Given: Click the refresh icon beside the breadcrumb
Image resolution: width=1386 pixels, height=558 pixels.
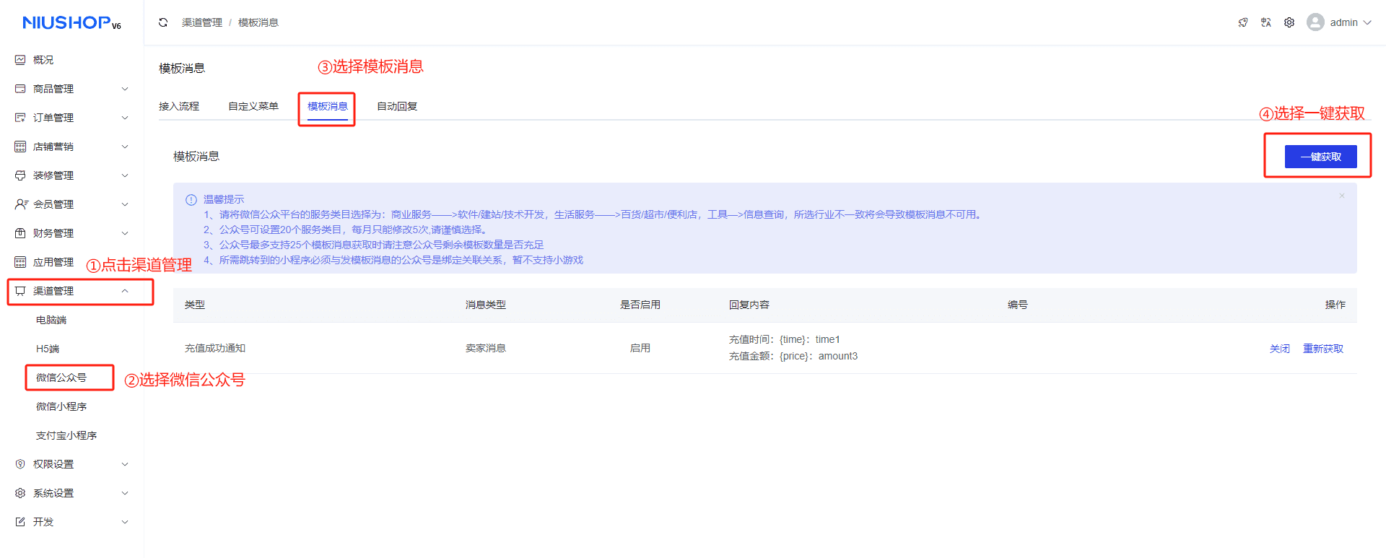Looking at the screenshot, I should (163, 22).
